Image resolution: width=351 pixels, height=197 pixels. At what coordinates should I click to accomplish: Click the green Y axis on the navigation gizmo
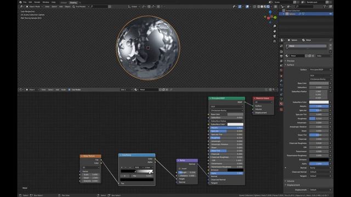(x=275, y=18)
